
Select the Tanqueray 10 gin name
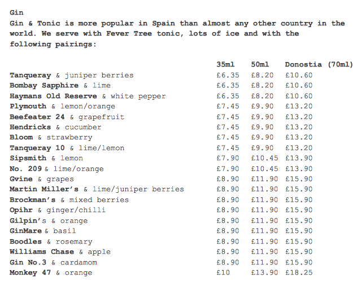point(37,148)
